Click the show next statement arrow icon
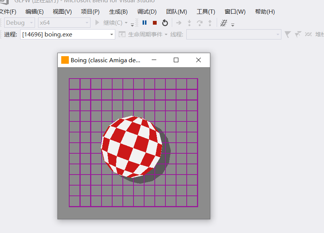324x233 pixels. 179,23
